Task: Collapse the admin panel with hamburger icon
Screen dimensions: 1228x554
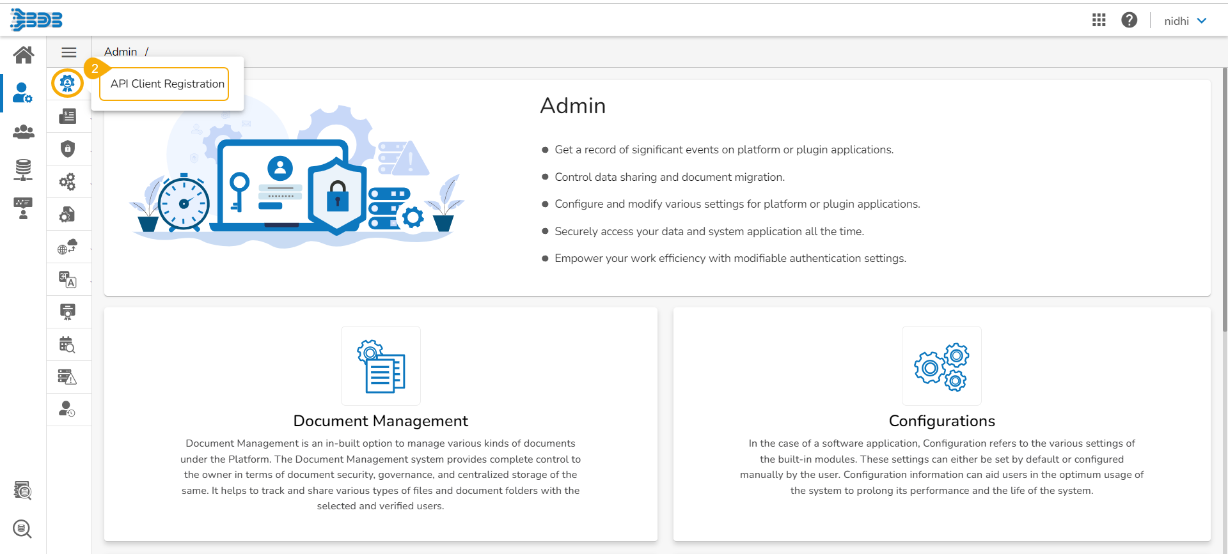Action: coord(69,52)
